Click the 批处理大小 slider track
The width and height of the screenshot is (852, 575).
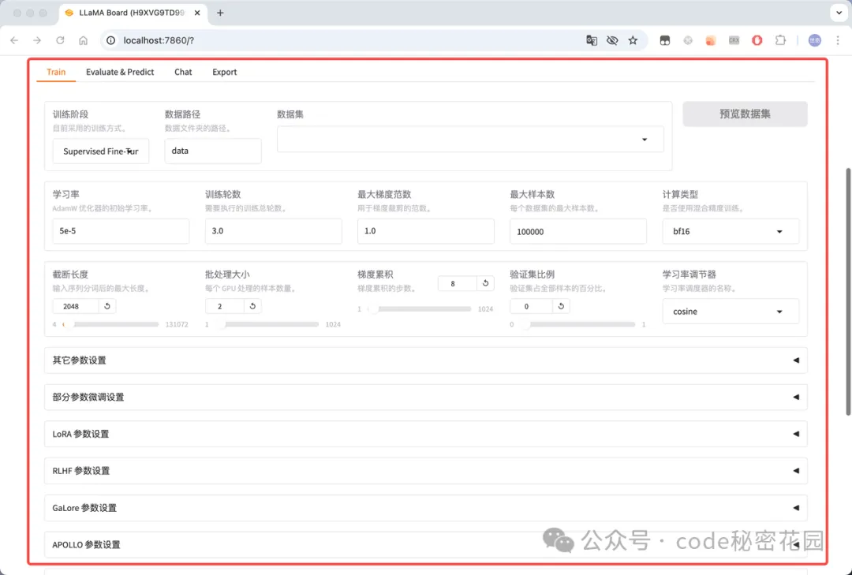pyautogui.click(x=267, y=324)
